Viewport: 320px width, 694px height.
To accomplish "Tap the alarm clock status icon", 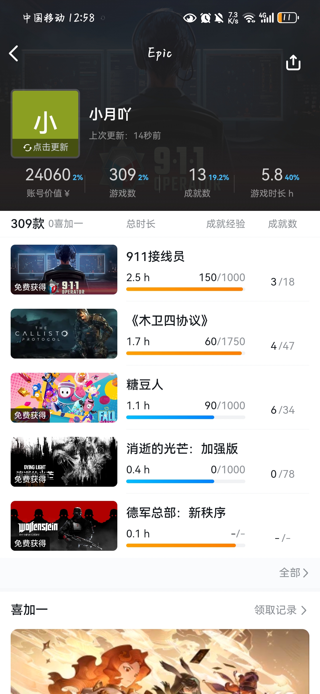I will 205,18.
